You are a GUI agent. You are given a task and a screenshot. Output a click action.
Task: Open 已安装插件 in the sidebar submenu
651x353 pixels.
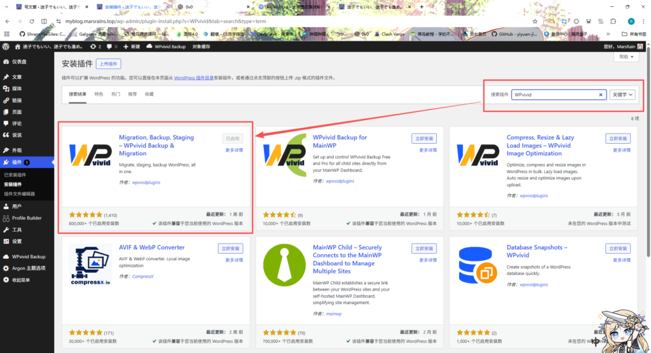coord(15,174)
